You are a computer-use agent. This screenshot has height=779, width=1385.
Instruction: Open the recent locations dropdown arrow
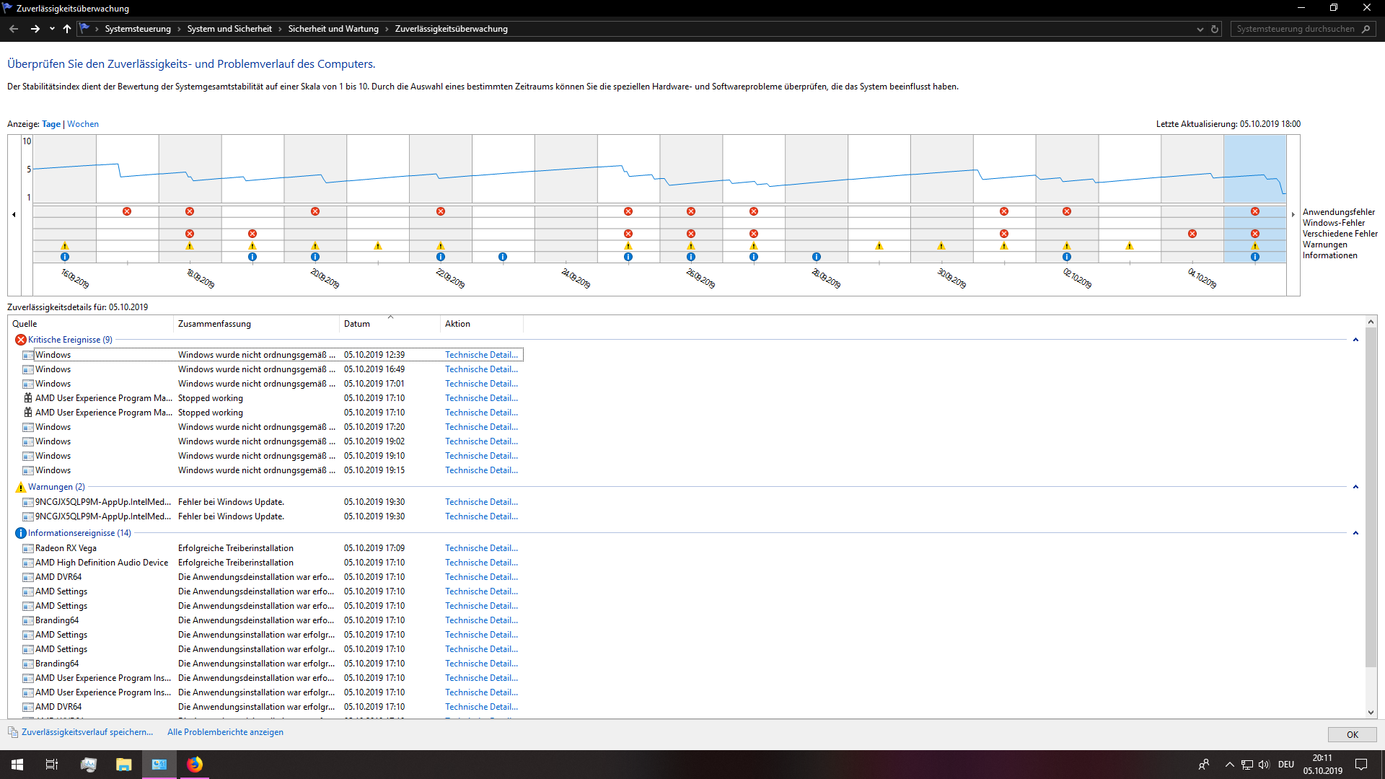pyautogui.click(x=52, y=29)
